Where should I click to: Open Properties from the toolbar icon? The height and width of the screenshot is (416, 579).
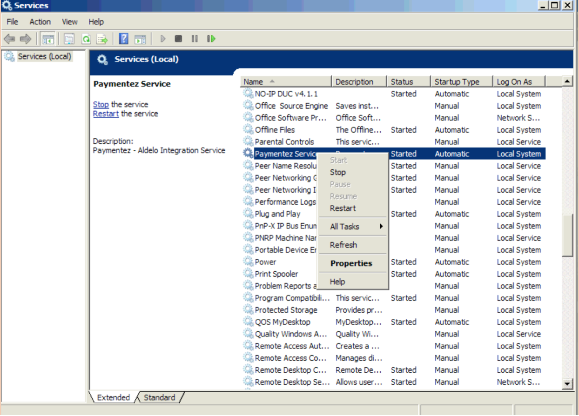click(x=69, y=39)
